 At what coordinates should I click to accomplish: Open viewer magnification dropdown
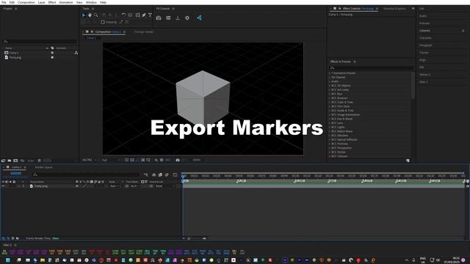click(x=90, y=160)
